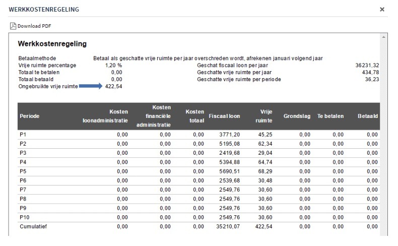
Task: Close the Werkkostenregeling dialog
Action: coord(382,10)
